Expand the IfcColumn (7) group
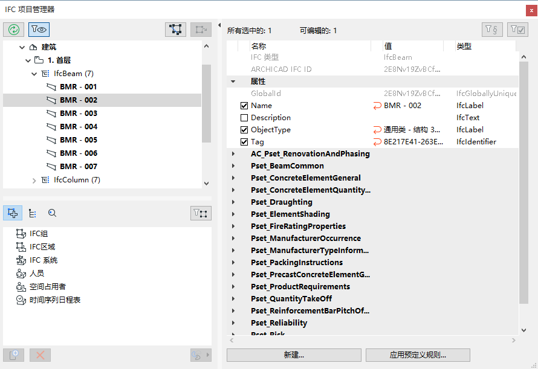538x369 pixels. point(34,181)
